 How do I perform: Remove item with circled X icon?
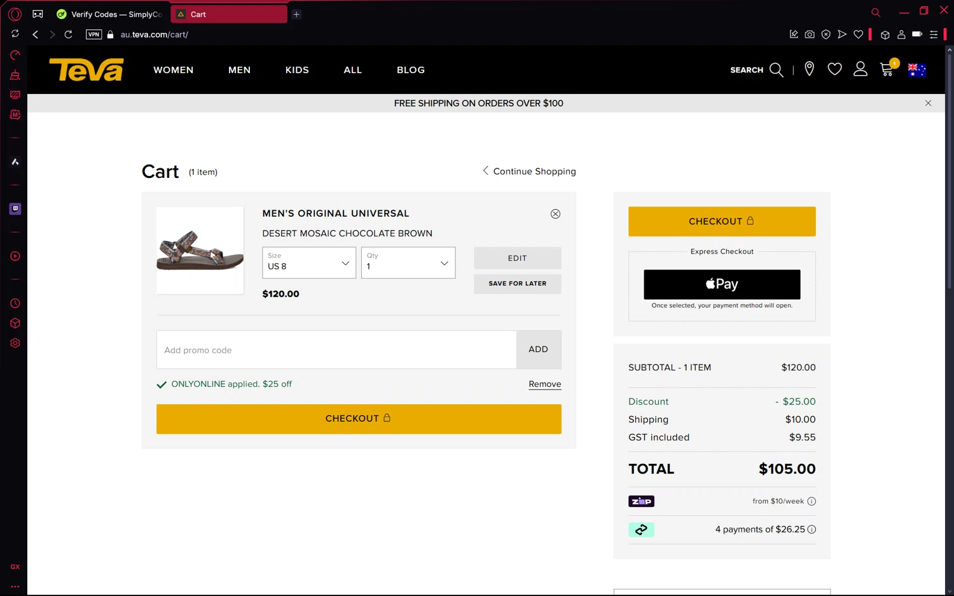coord(555,213)
